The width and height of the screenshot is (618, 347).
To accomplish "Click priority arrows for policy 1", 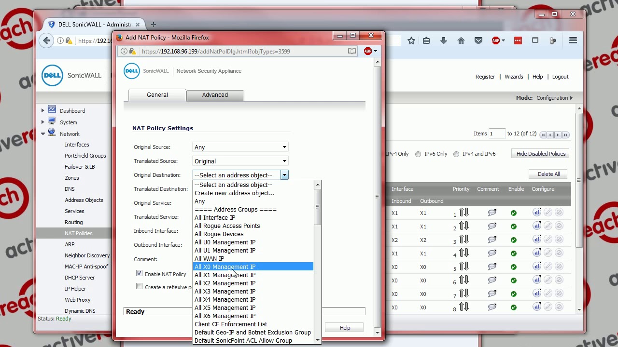I will click(464, 213).
